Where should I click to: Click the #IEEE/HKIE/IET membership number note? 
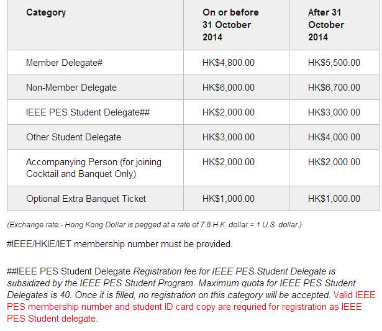click(x=119, y=244)
